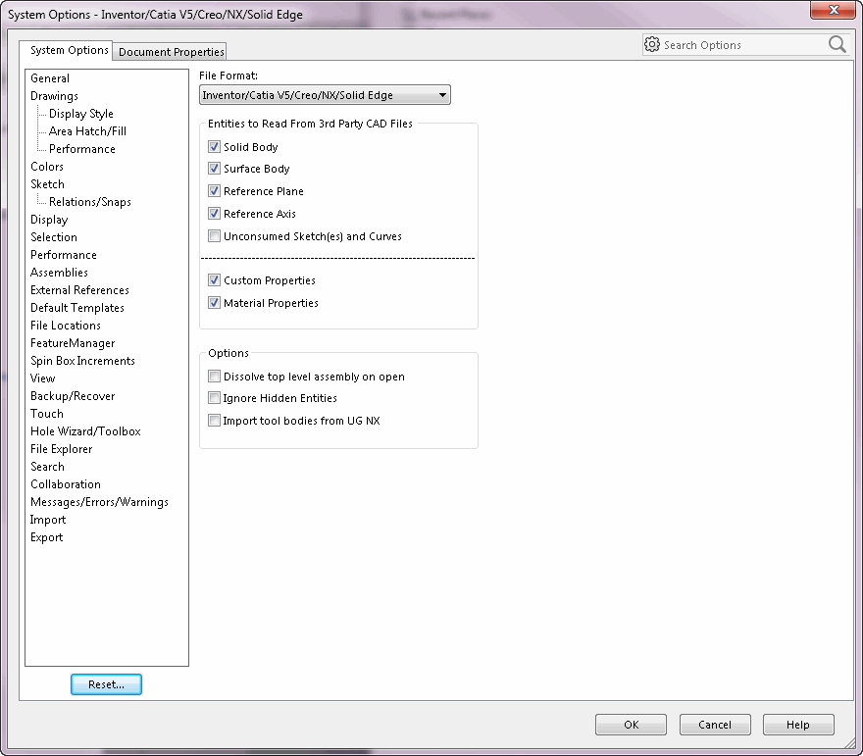
Task: Enable Dissolve top level assembly on open
Action: click(214, 377)
